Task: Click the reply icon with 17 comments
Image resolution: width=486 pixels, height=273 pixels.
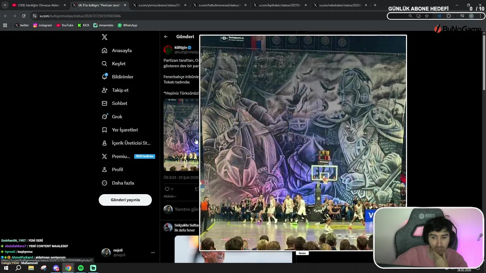Action: point(167,189)
